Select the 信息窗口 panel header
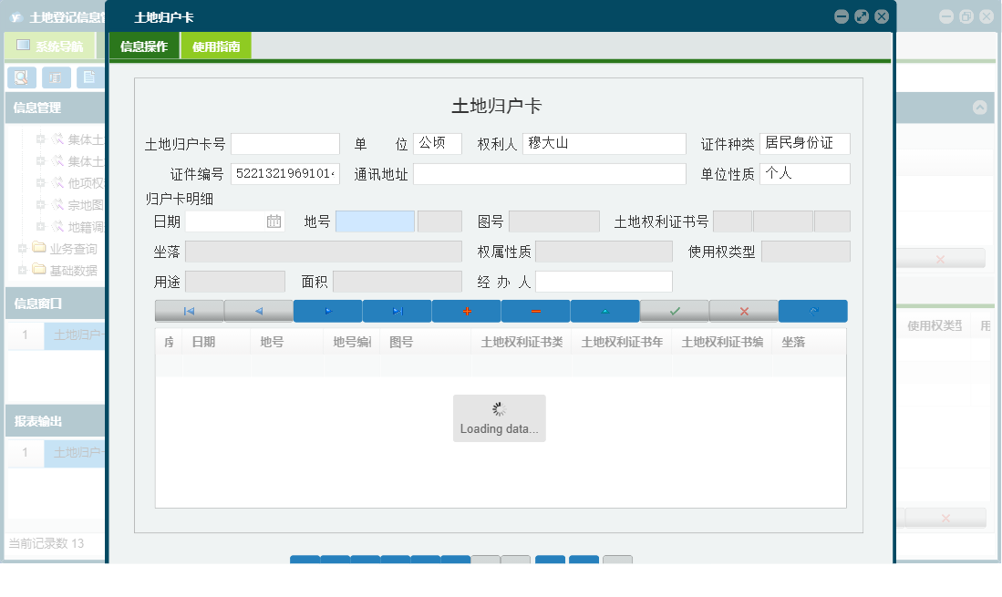 pos(55,304)
